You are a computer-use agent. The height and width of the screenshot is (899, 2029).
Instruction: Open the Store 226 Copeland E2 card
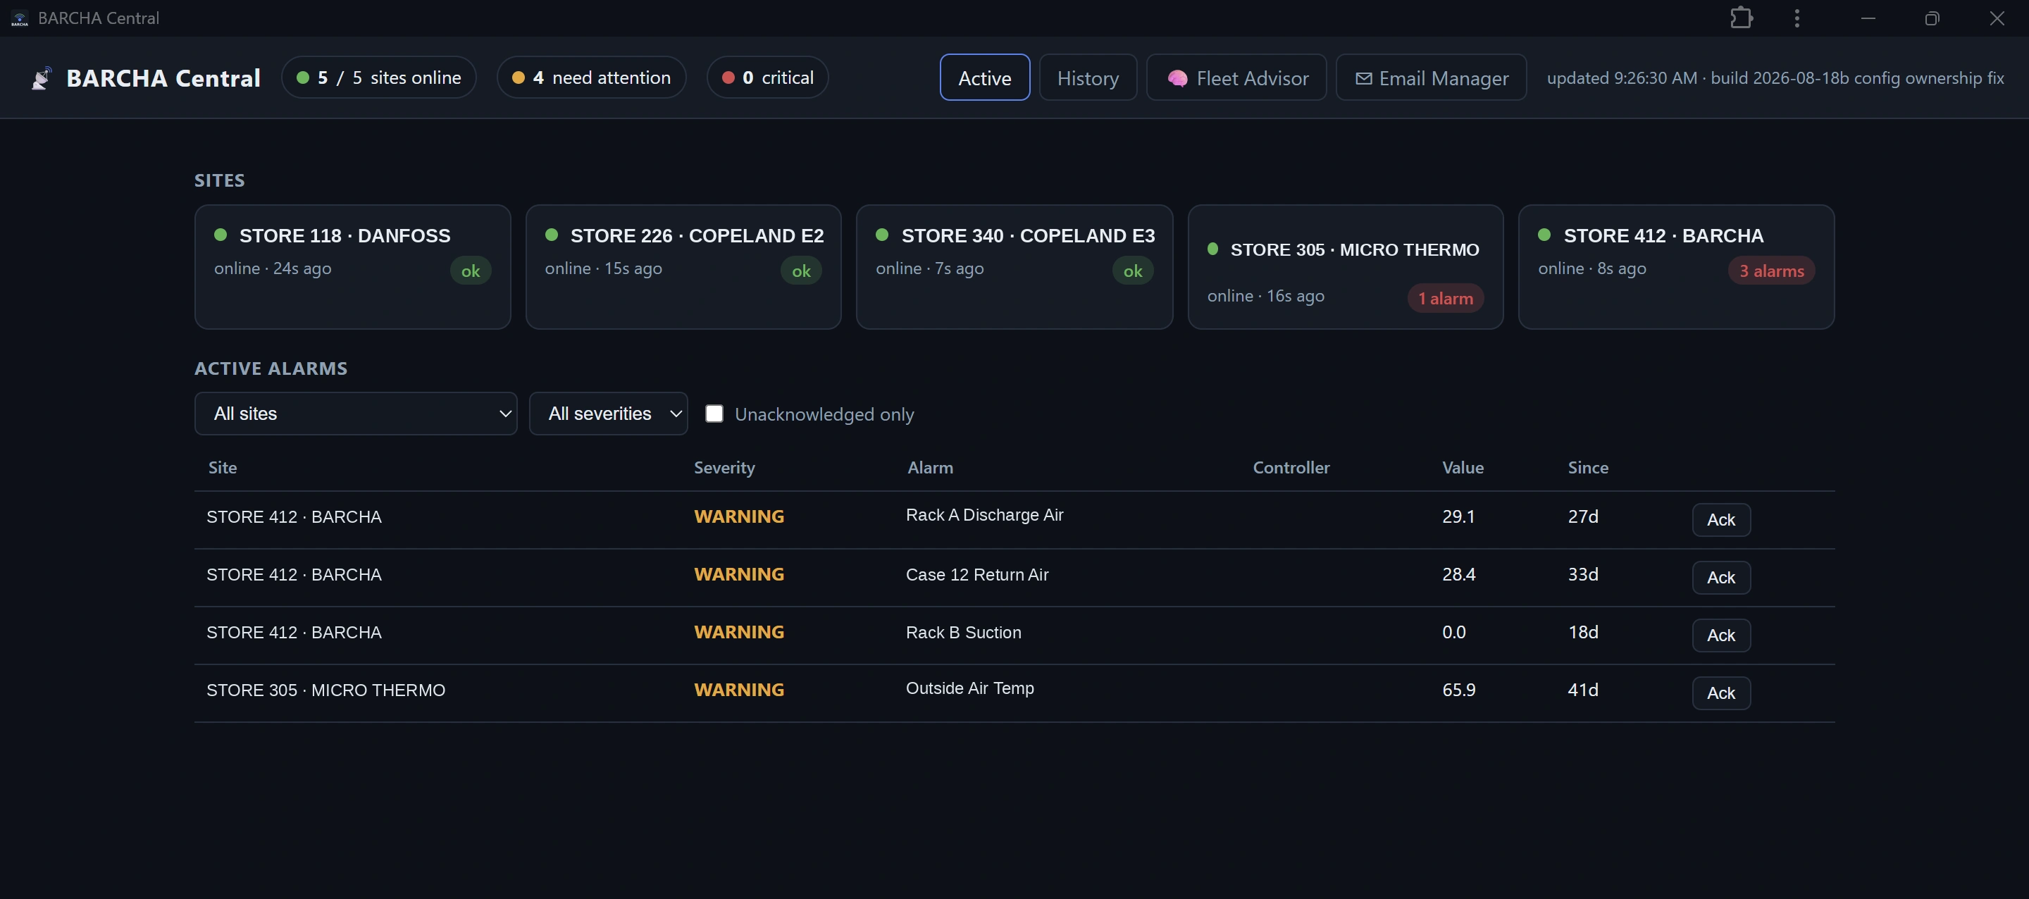coord(683,267)
